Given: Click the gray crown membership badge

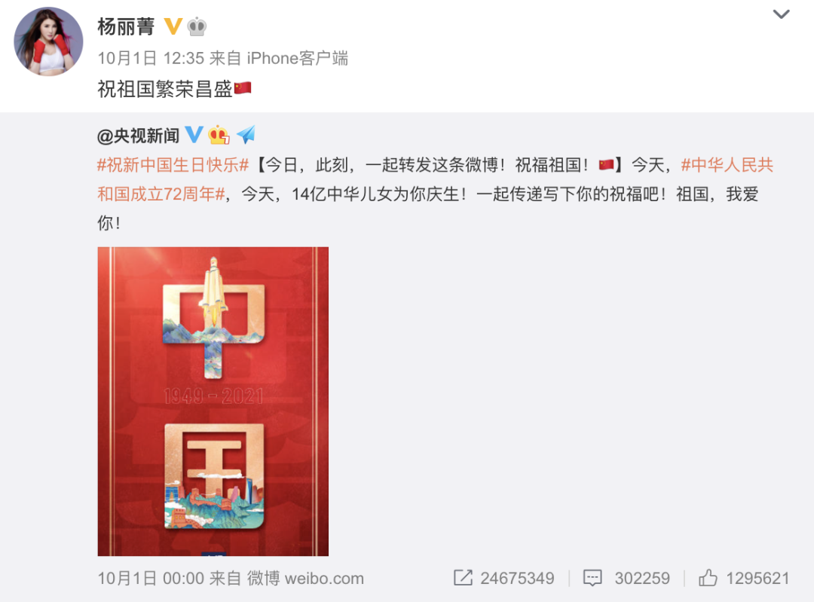Looking at the screenshot, I should click(x=197, y=26).
